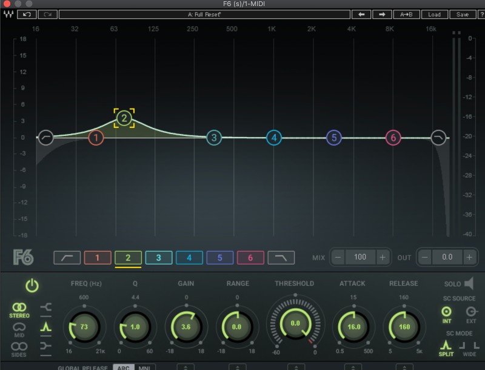
Task: Click the Save preset button
Action: pyautogui.click(x=463, y=14)
